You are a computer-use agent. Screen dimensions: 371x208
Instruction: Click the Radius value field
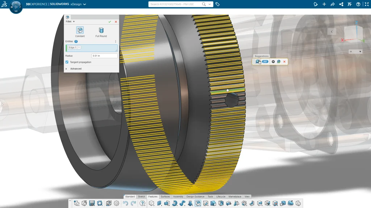click(x=105, y=56)
